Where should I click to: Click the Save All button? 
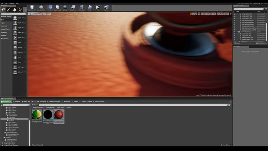[x=26, y=102]
